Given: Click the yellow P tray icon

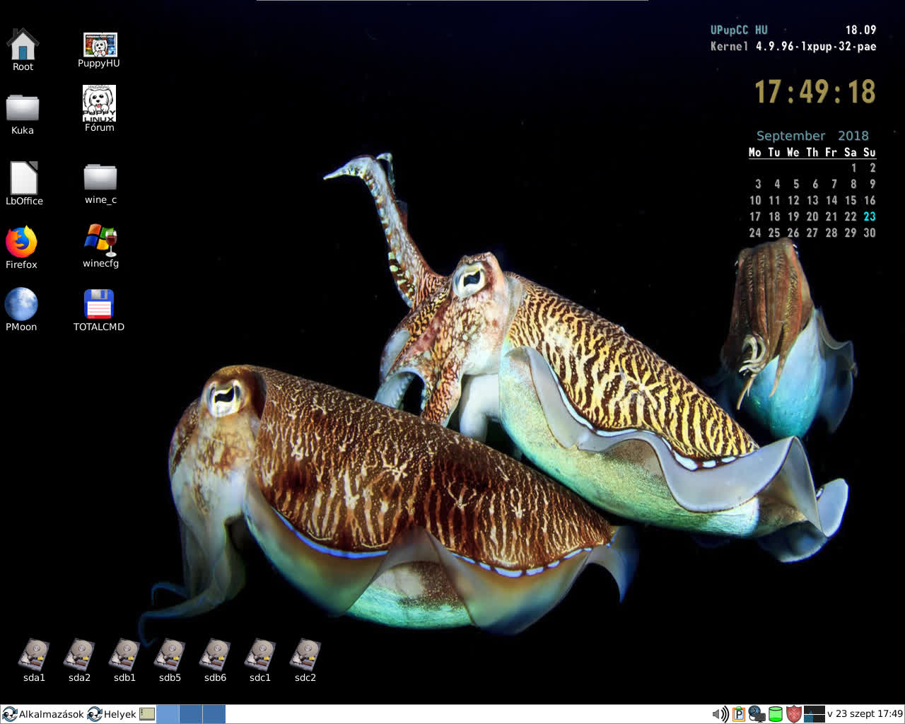Looking at the screenshot, I should tap(739, 714).
